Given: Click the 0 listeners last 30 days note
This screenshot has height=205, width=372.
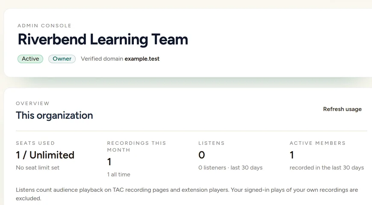Looking at the screenshot, I should [230, 167].
